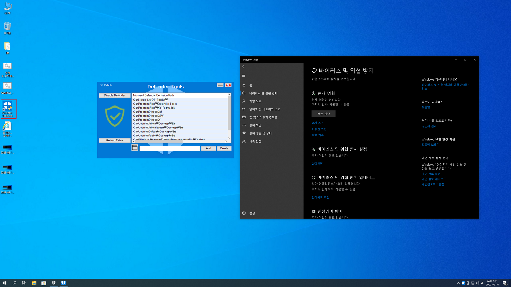This screenshot has width=511, height=287.
Task: Open the notification center icon
Action: click(x=505, y=283)
